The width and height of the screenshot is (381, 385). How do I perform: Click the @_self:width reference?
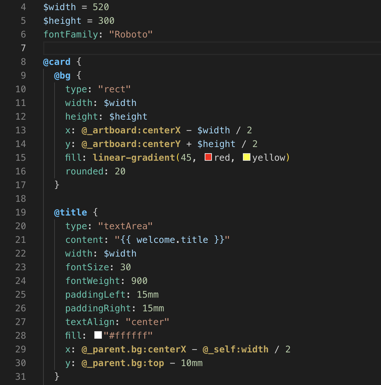coord(235,349)
